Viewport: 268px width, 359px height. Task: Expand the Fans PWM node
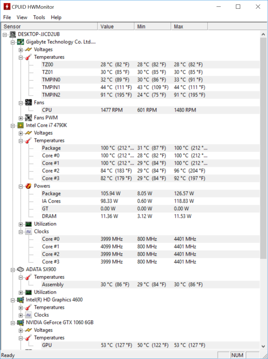(x=21, y=118)
